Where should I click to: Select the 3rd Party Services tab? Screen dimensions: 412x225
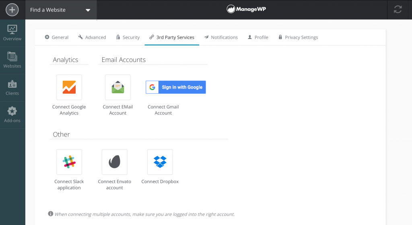tap(172, 37)
